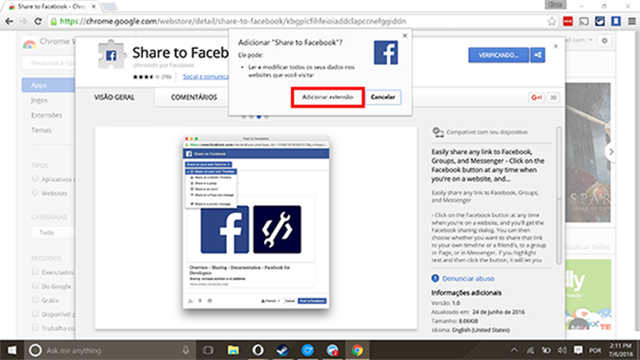Click the web store search field
This screenshot has height=360, width=640.
tap(48, 63)
